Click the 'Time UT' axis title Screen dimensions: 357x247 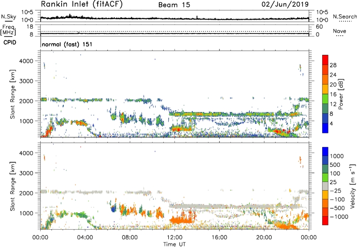tap(174, 244)
